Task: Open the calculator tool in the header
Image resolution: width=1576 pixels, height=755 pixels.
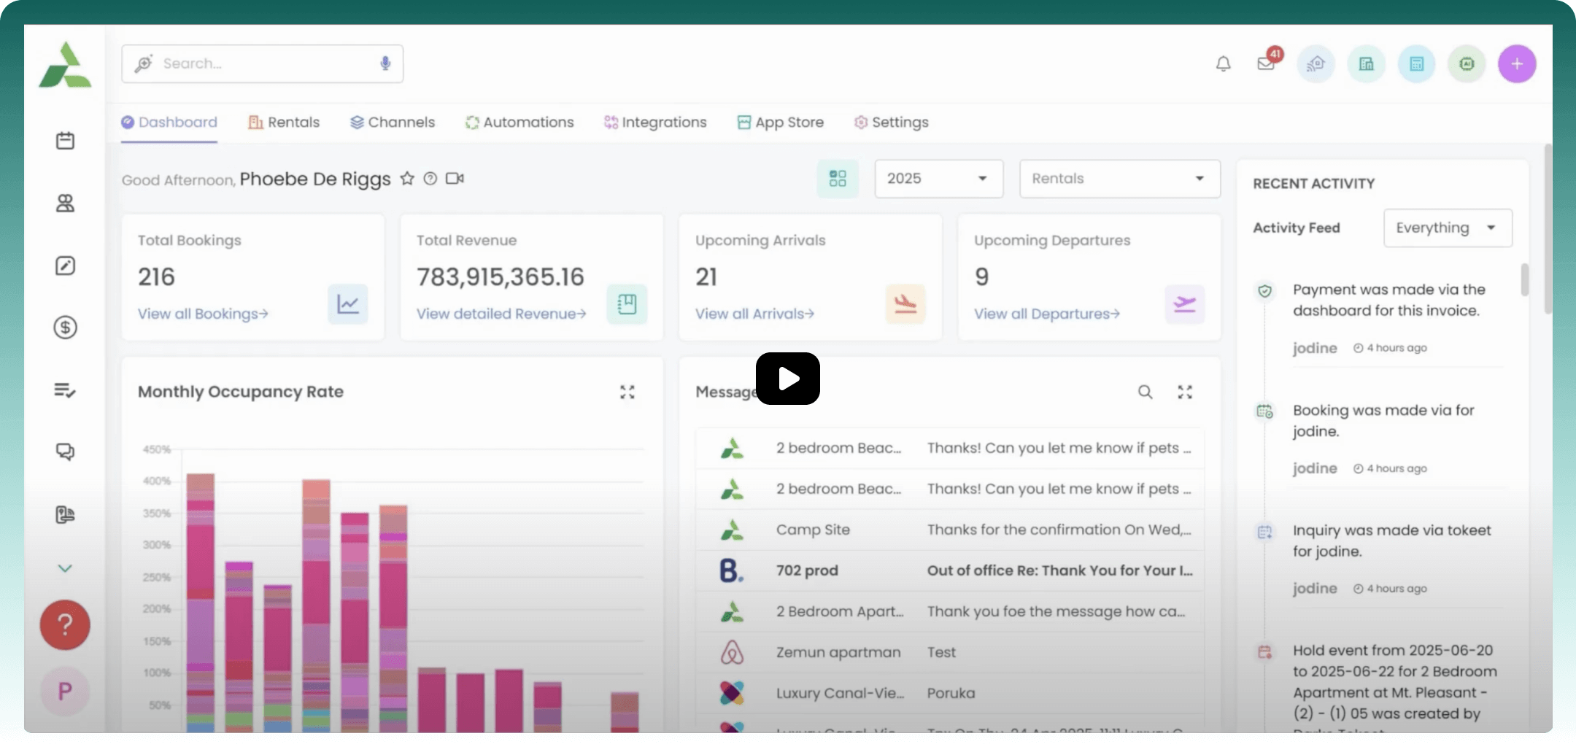Action: [1416, 63]
